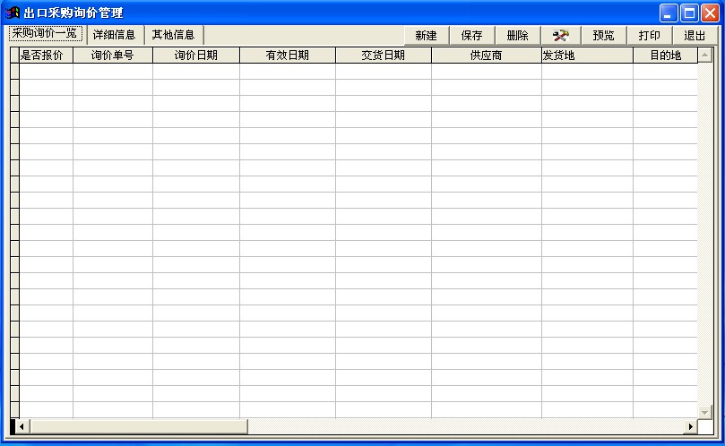
Task: Select the 有效日期 column header
Action: click(x=288, y=55)
